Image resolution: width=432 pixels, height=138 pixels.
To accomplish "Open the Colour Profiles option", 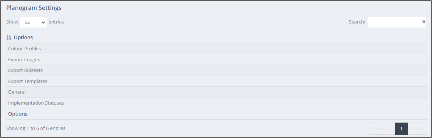I will 216,49.
